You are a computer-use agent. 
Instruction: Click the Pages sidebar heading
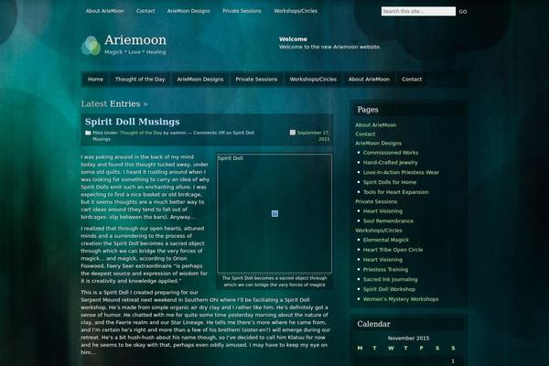tap(368, 110)
